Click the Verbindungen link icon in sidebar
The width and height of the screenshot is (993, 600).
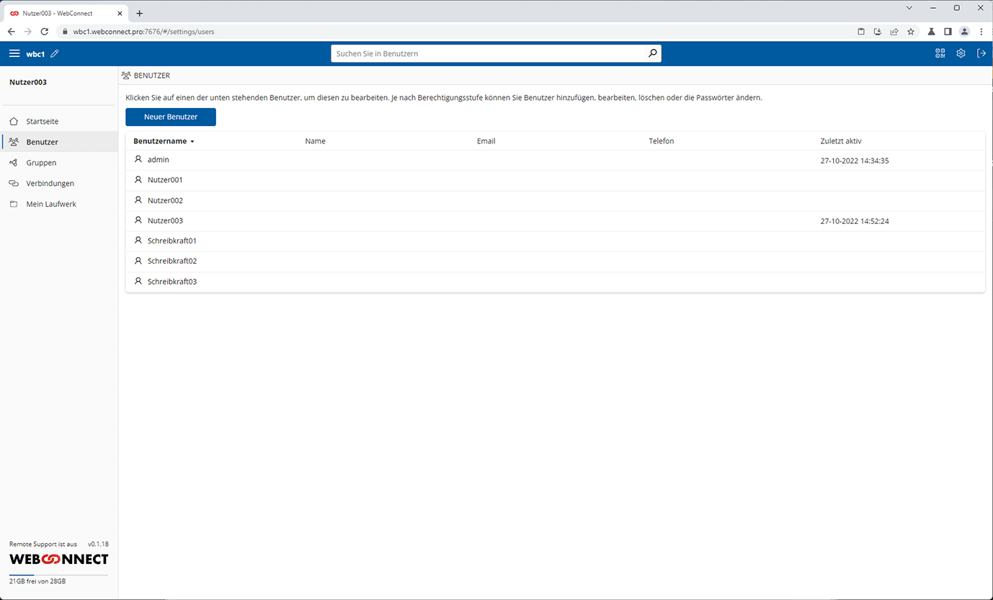13,183
